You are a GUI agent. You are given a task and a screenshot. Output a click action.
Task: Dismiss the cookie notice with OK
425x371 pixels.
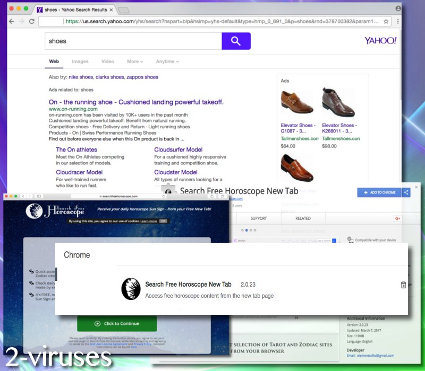pos(163,220)
